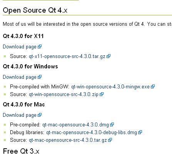This screenshot has width=172, height=156.
Task: Download qt-mac-opensource-4.3.0.dmg
Action: pos(75,125)
